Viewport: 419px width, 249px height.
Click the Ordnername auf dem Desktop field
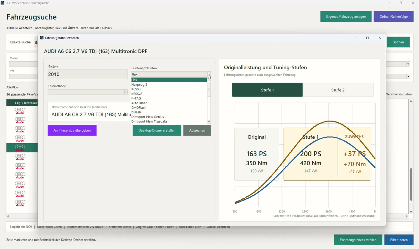91,114
